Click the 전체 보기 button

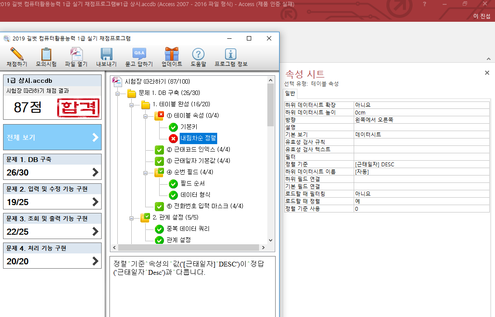52,137
